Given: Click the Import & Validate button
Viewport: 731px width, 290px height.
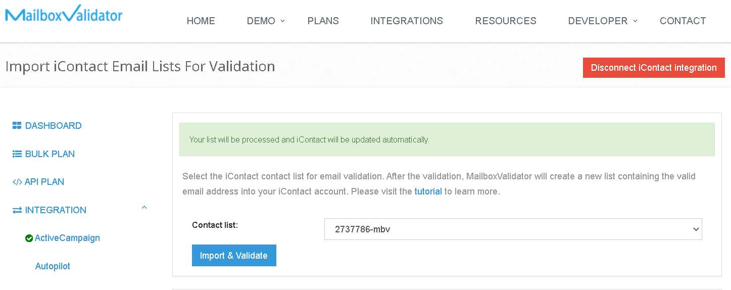Looking at the screenshot, I should [x=234, y=256].
